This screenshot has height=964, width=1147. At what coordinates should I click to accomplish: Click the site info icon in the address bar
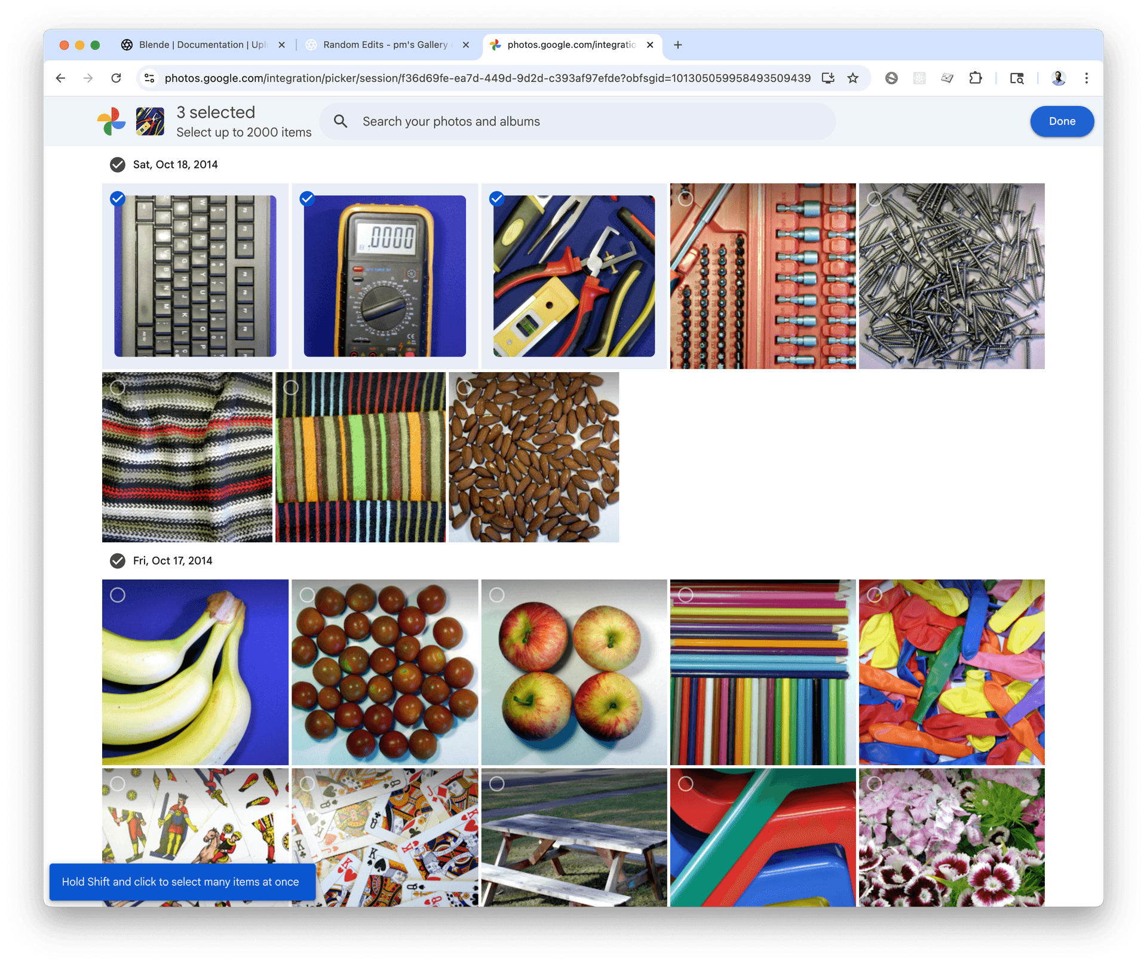click(149, 78)
